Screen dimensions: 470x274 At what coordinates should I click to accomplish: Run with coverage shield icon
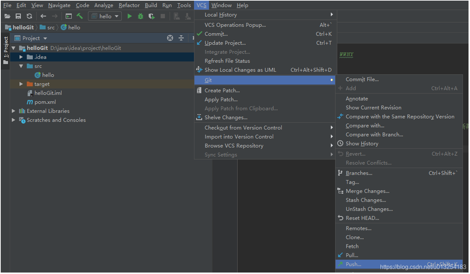coord(152,16)
